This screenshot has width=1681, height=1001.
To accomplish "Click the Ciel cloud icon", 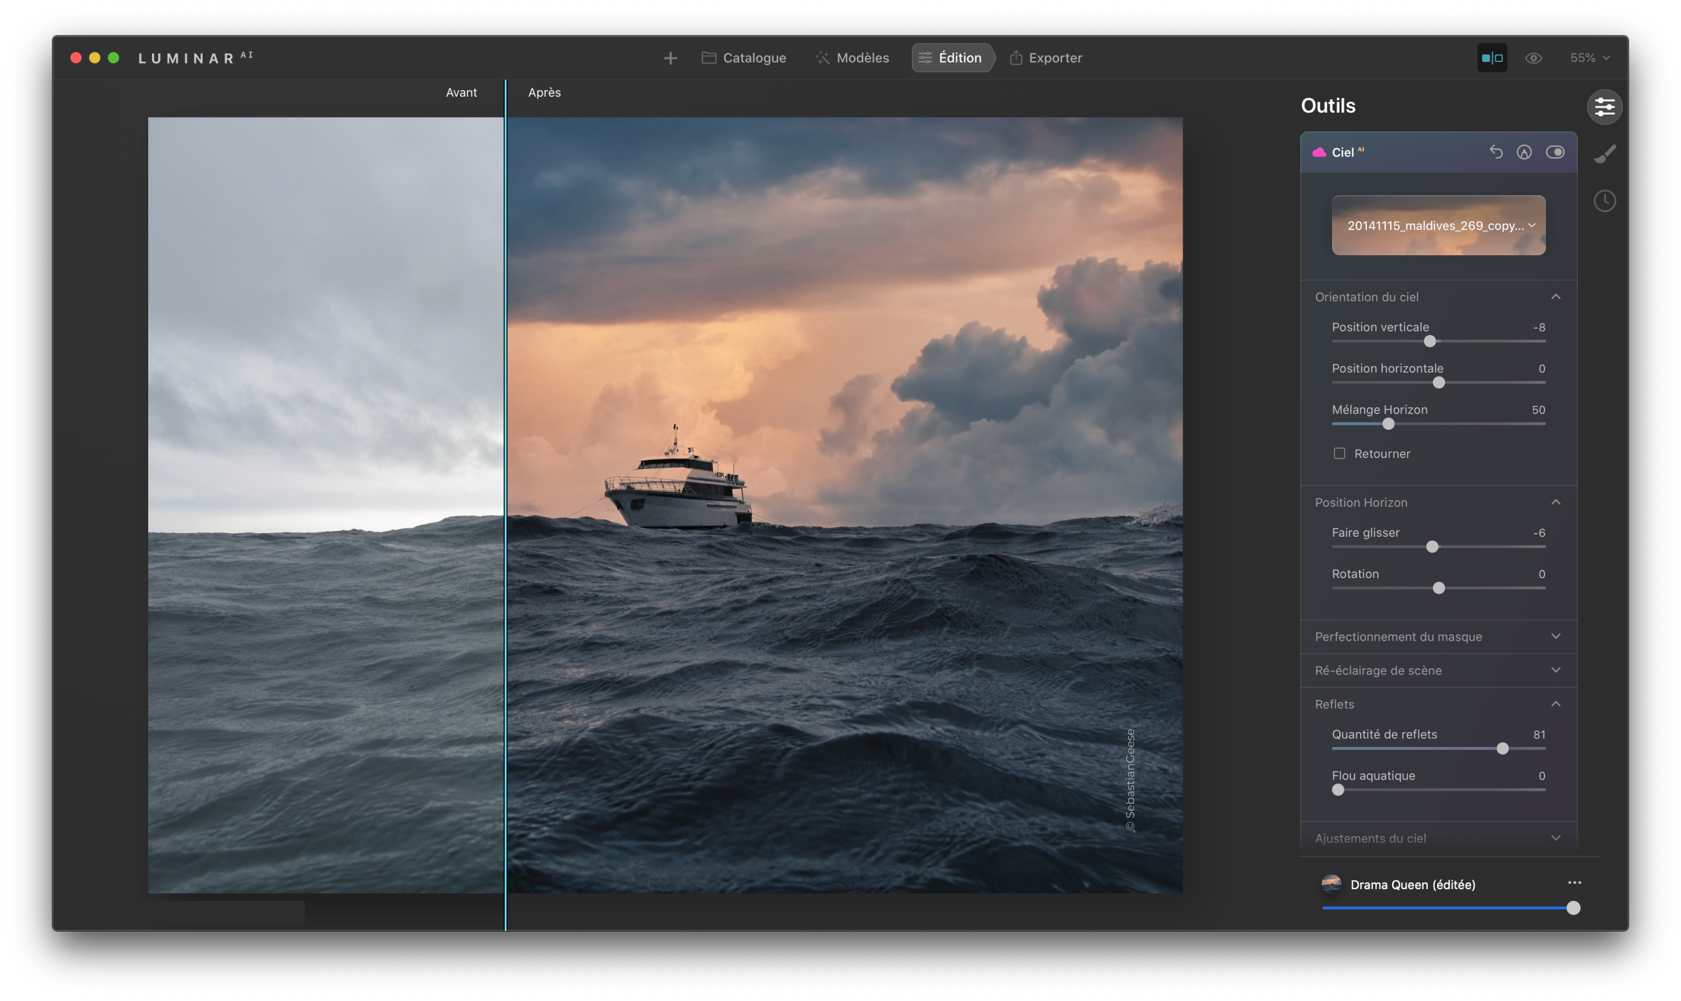I will (x=1319, y=153).
